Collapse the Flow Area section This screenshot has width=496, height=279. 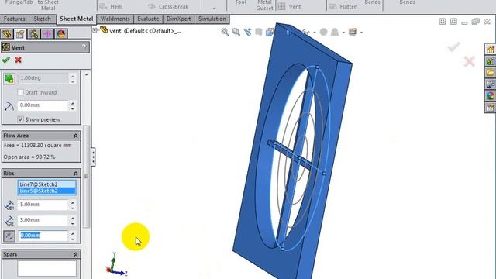pyautogui.click(x=76, y=136)
